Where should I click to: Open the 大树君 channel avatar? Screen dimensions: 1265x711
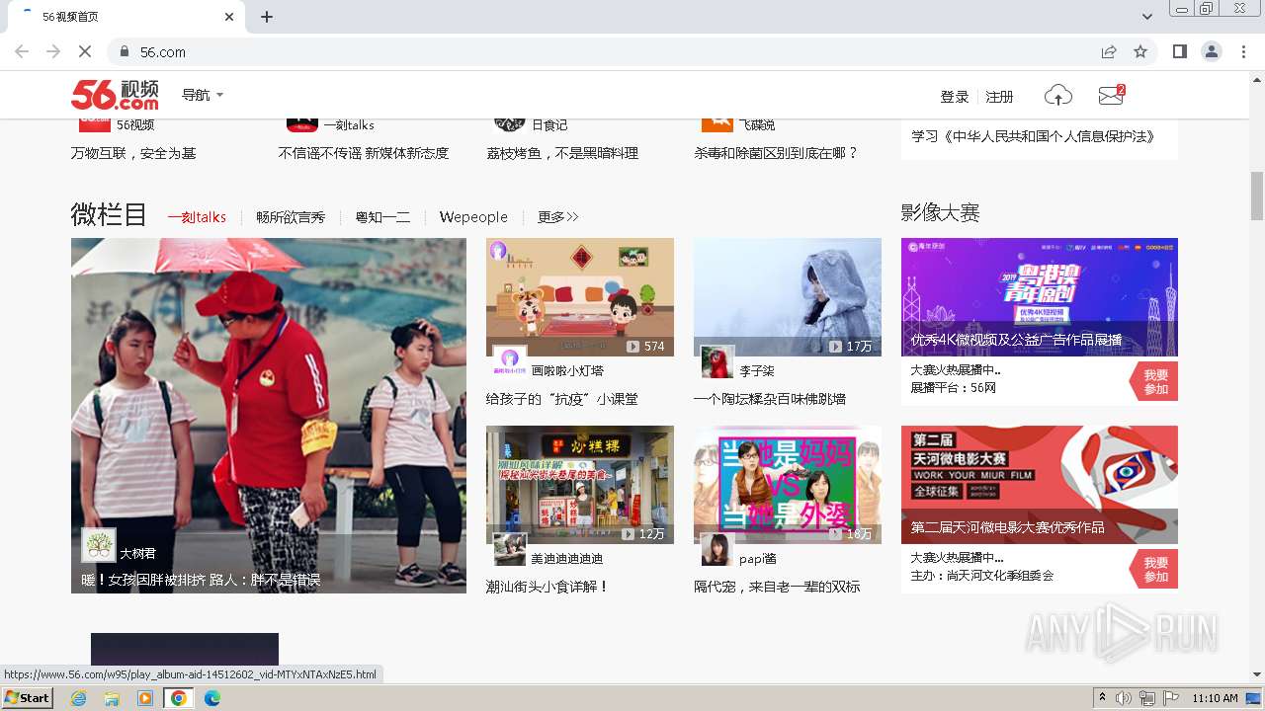[98, 545]
